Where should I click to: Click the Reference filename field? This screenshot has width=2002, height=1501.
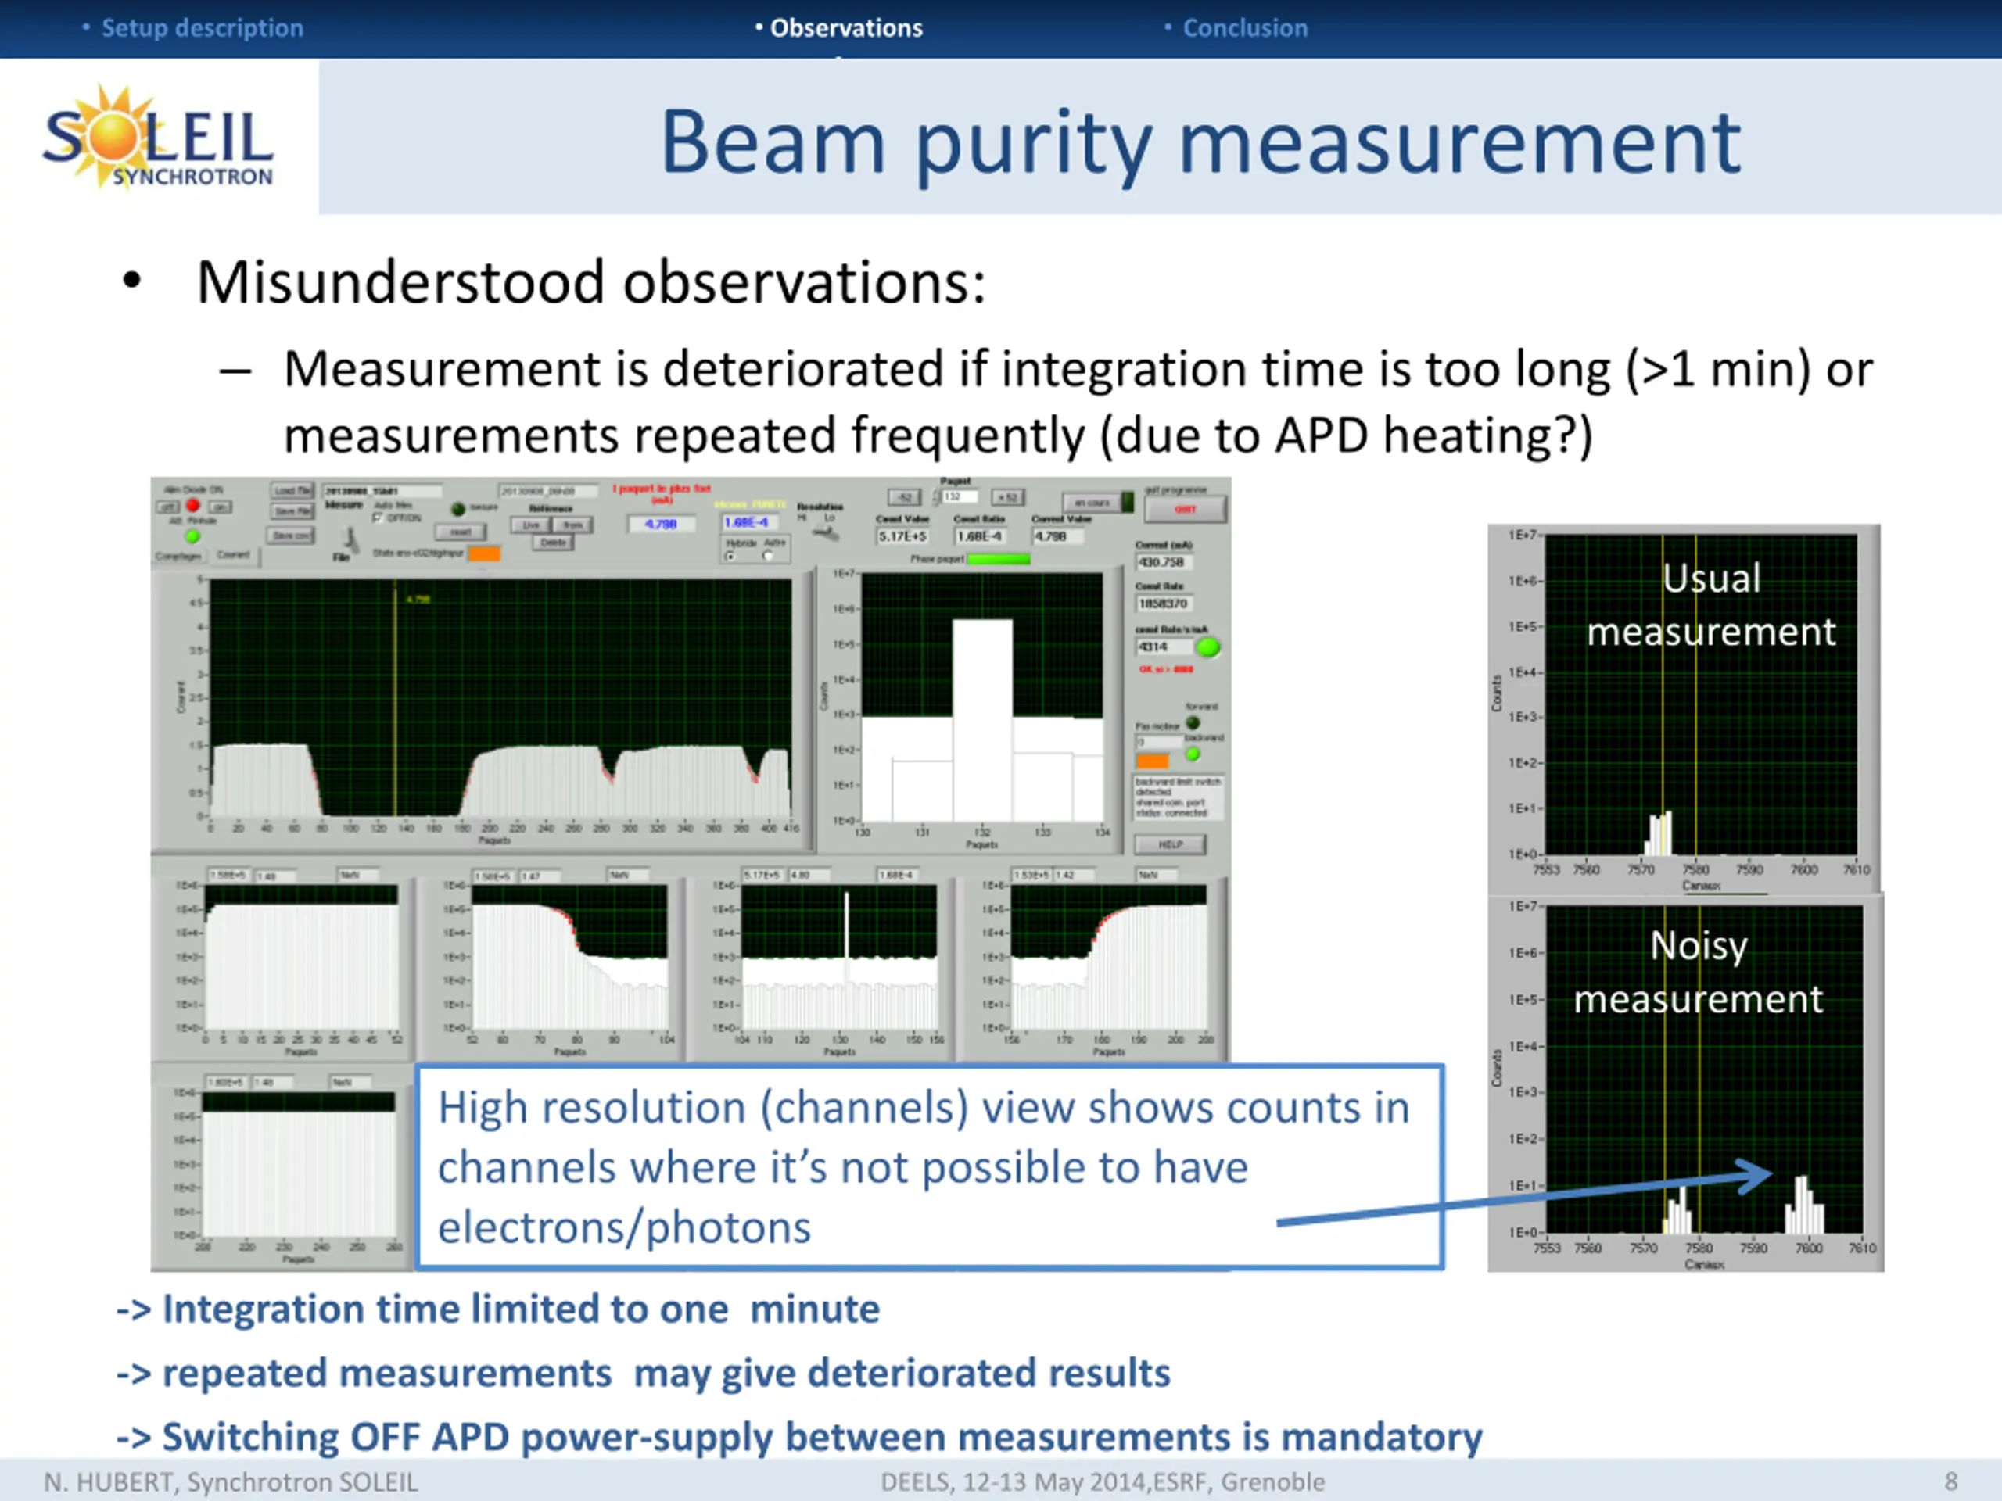[x=549, y=491]
